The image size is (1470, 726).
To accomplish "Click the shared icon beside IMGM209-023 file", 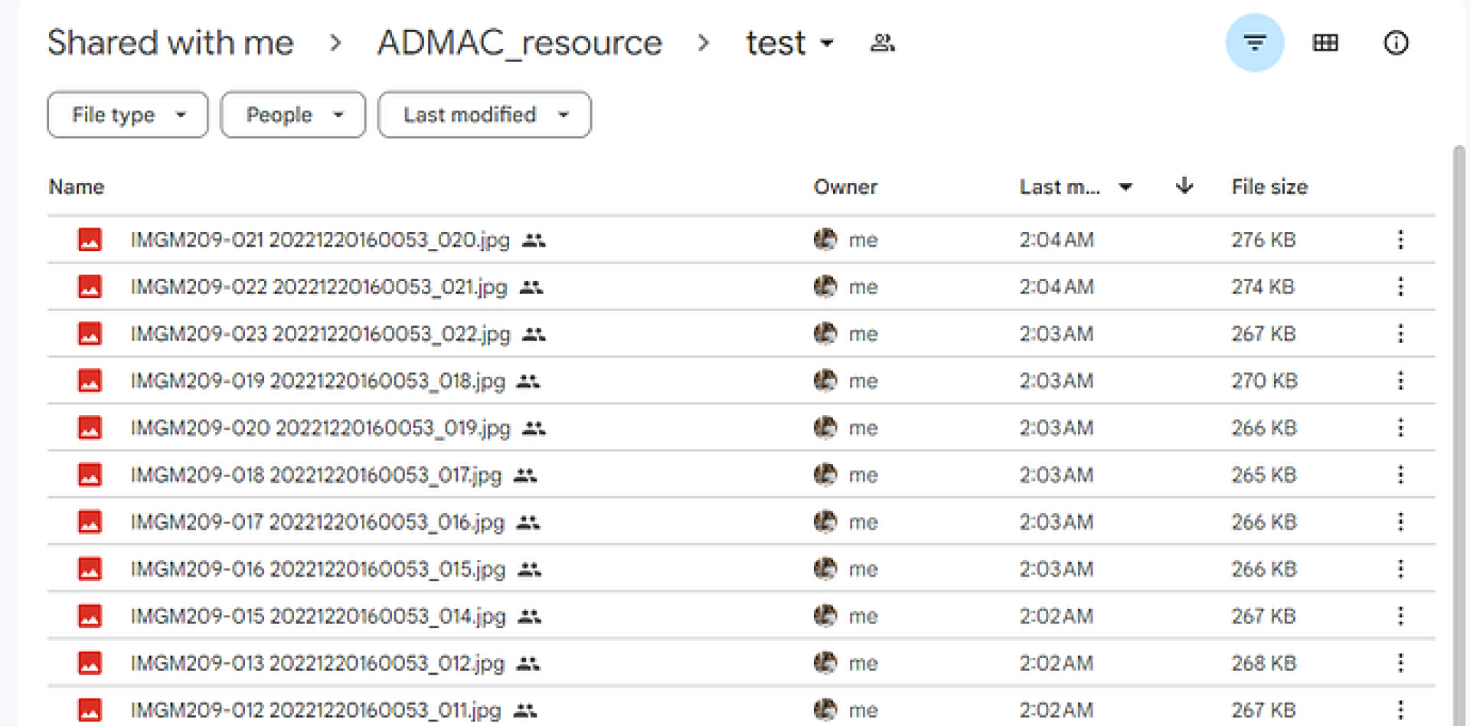I will coord(534,335).
